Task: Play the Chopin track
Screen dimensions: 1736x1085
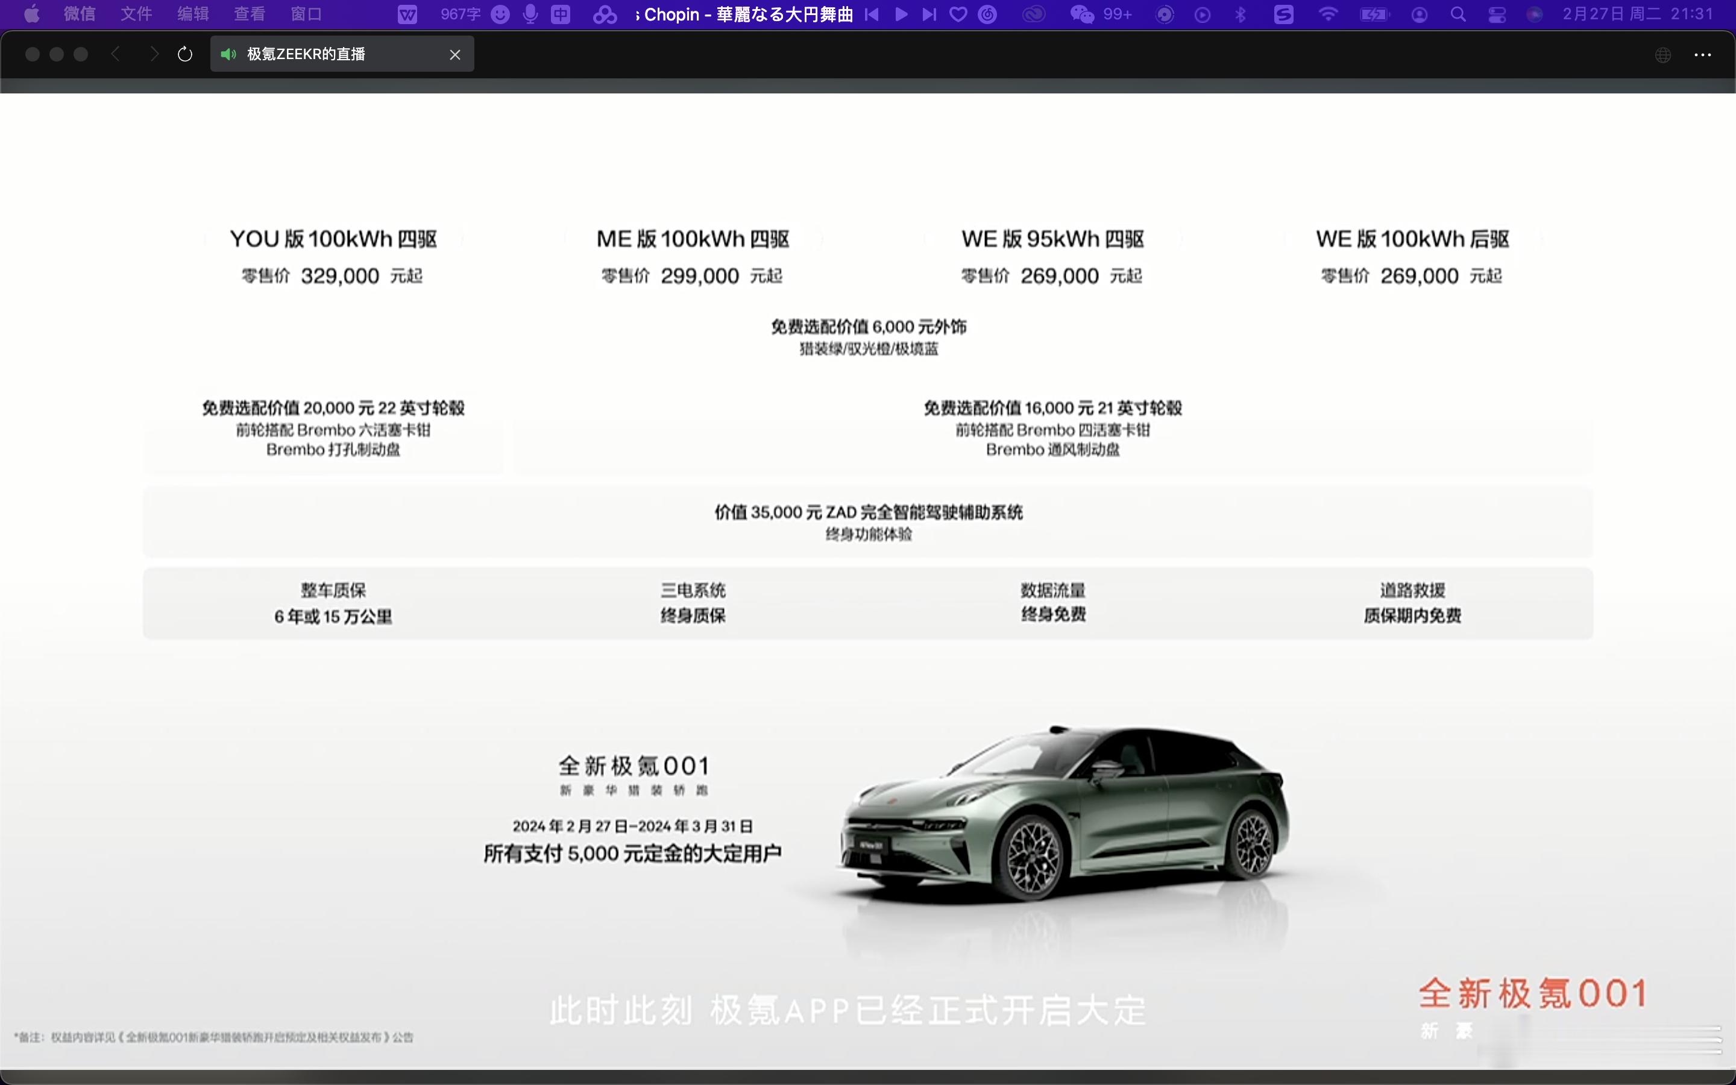Action: point(902,14)
